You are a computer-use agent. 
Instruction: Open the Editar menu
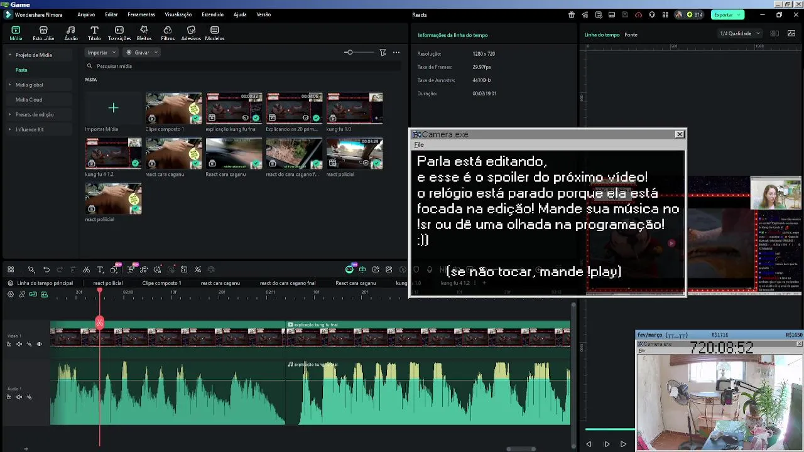(x=111, y=14)
